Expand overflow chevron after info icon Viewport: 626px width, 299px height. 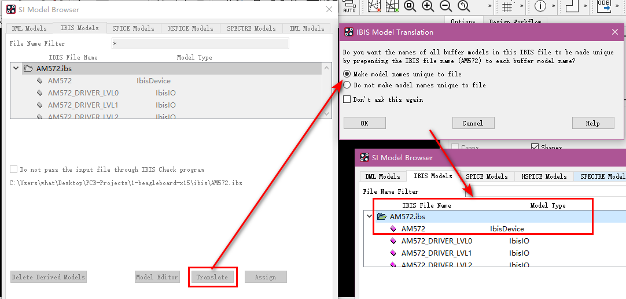coord(554,6)
